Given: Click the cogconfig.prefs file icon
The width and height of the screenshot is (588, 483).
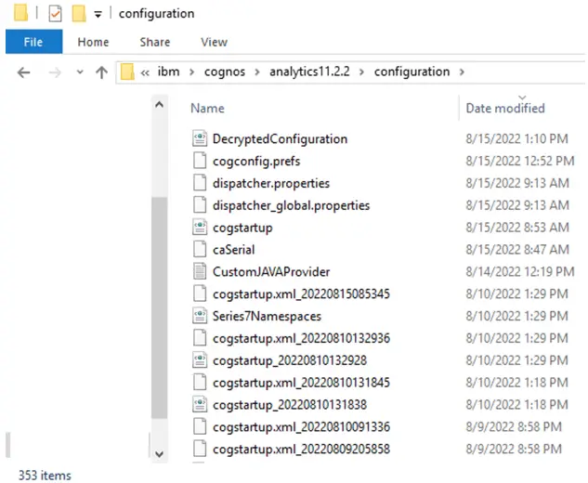Looking at the screenshot, I should tap(200, 161).
